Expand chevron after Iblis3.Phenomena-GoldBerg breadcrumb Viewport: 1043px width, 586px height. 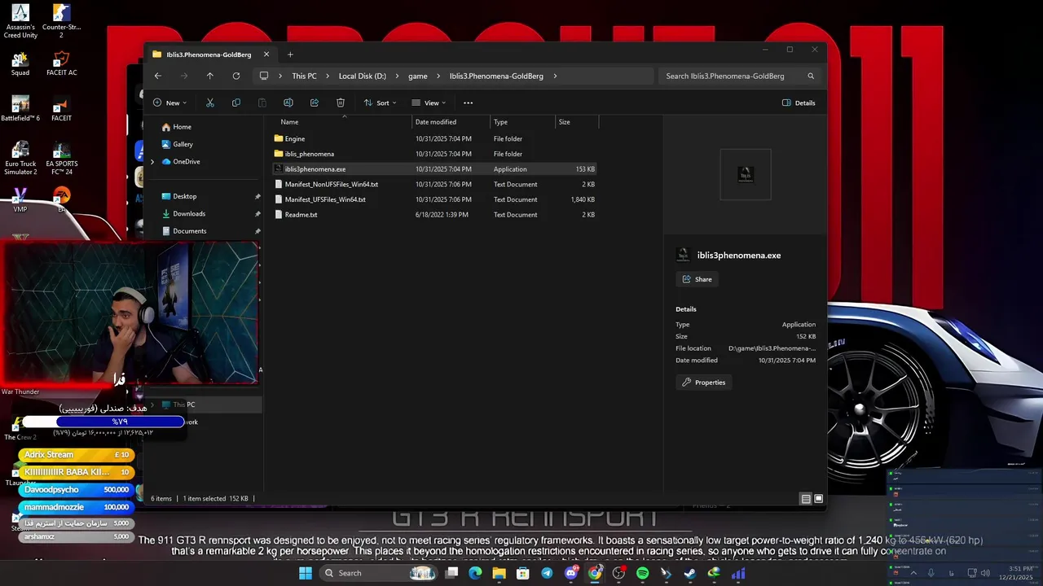coord(555,76)
